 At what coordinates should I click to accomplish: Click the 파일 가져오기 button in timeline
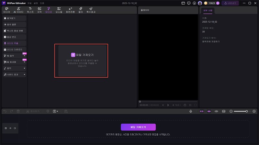point(138,127)
